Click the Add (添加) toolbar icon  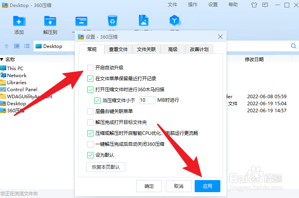pyautogui.click(x=19, y=21)
